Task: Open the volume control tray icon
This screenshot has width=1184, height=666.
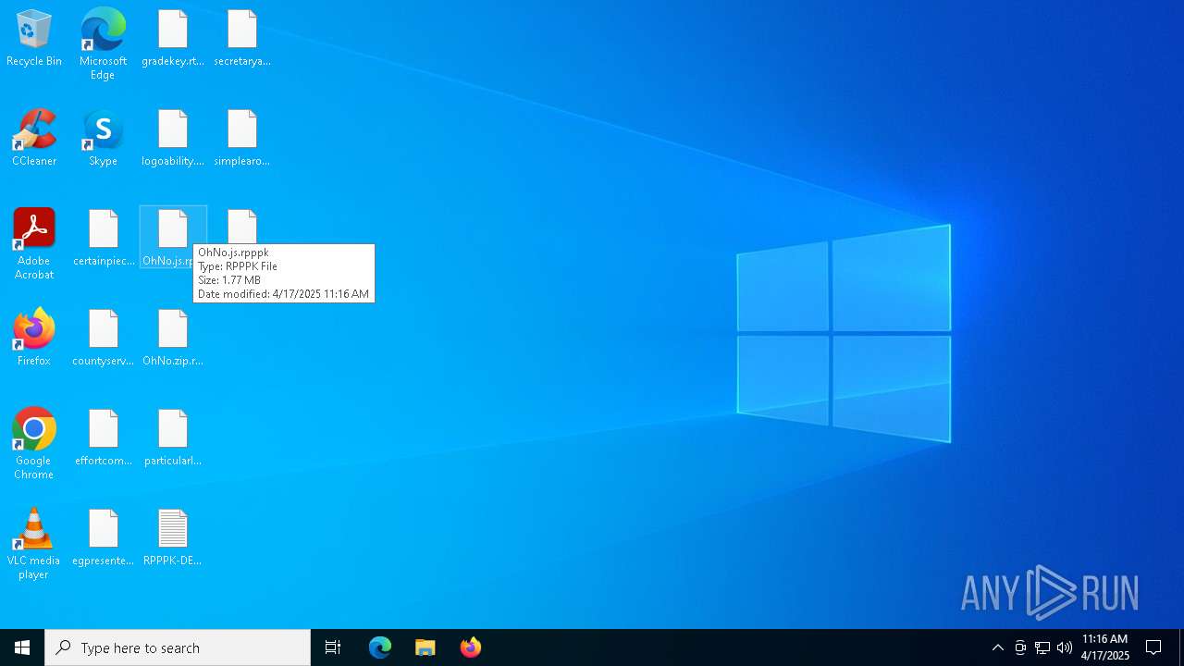Action: coord(1065,647)
